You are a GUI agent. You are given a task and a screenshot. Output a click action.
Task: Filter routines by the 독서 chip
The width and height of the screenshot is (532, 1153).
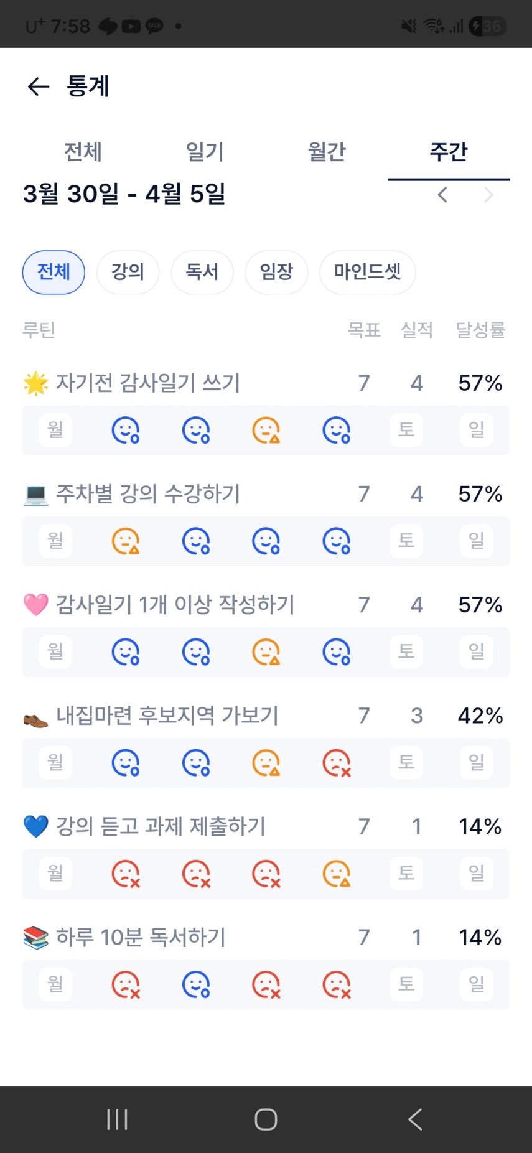(202, 272)
